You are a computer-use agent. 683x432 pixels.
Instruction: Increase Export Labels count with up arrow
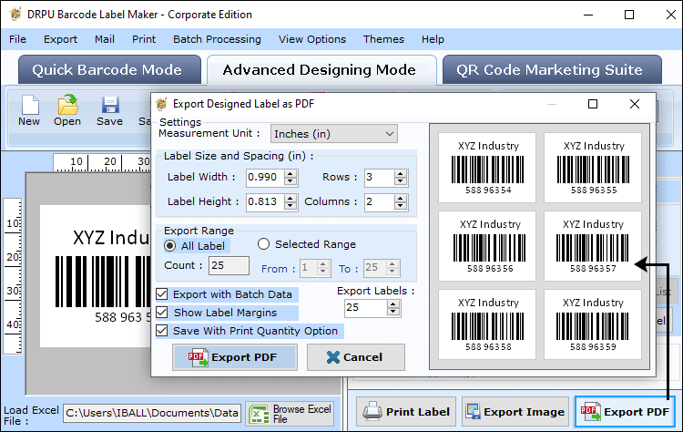(x=393, y=304)
